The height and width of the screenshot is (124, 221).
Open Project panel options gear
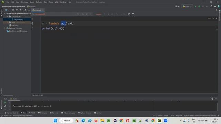pyautogui.click(x=25, y=10)
